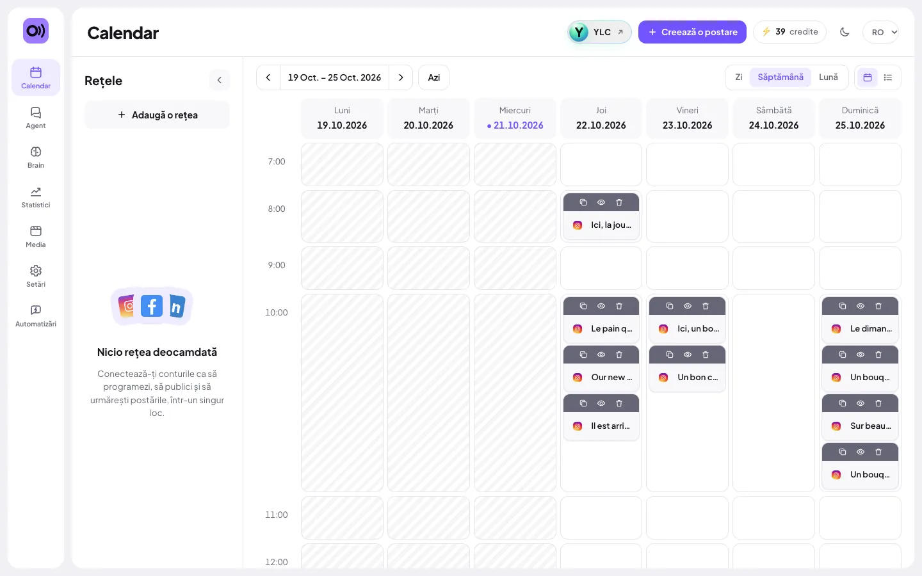Screen dimensions: 922x576
Task: Preview the "Our new..." post with eye icon
Action: pos(601,355)
